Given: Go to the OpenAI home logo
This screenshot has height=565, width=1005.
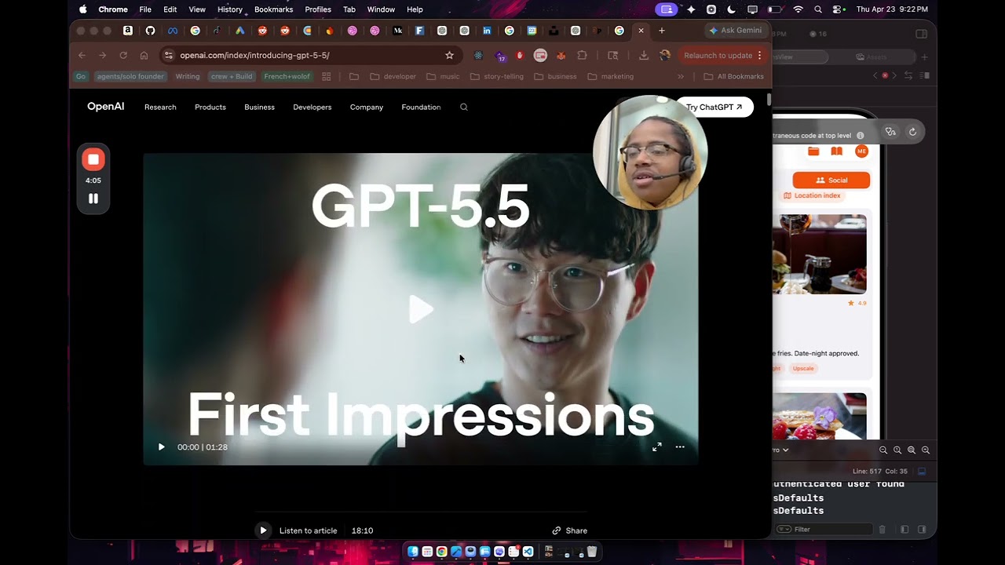Looking at the screenshot, I should click(105, 107).
